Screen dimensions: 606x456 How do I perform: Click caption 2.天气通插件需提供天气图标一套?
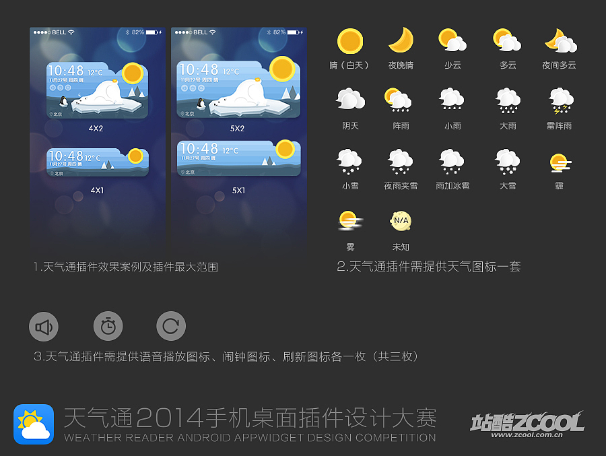tap(429, 267)
